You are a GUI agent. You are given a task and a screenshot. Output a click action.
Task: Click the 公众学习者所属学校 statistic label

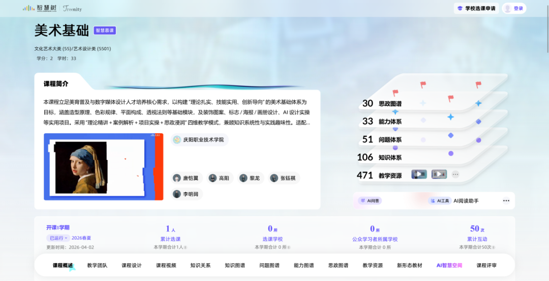375,239
